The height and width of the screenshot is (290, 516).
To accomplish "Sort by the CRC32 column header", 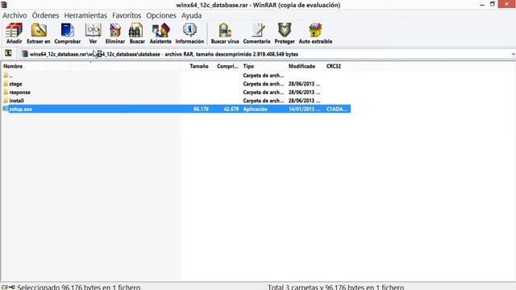I will pyautogui.click(x=333, y=66).
